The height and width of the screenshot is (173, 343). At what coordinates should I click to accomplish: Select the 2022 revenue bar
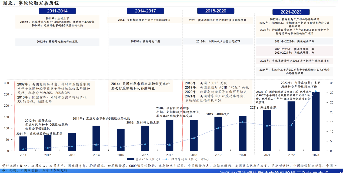click(291, 126)
